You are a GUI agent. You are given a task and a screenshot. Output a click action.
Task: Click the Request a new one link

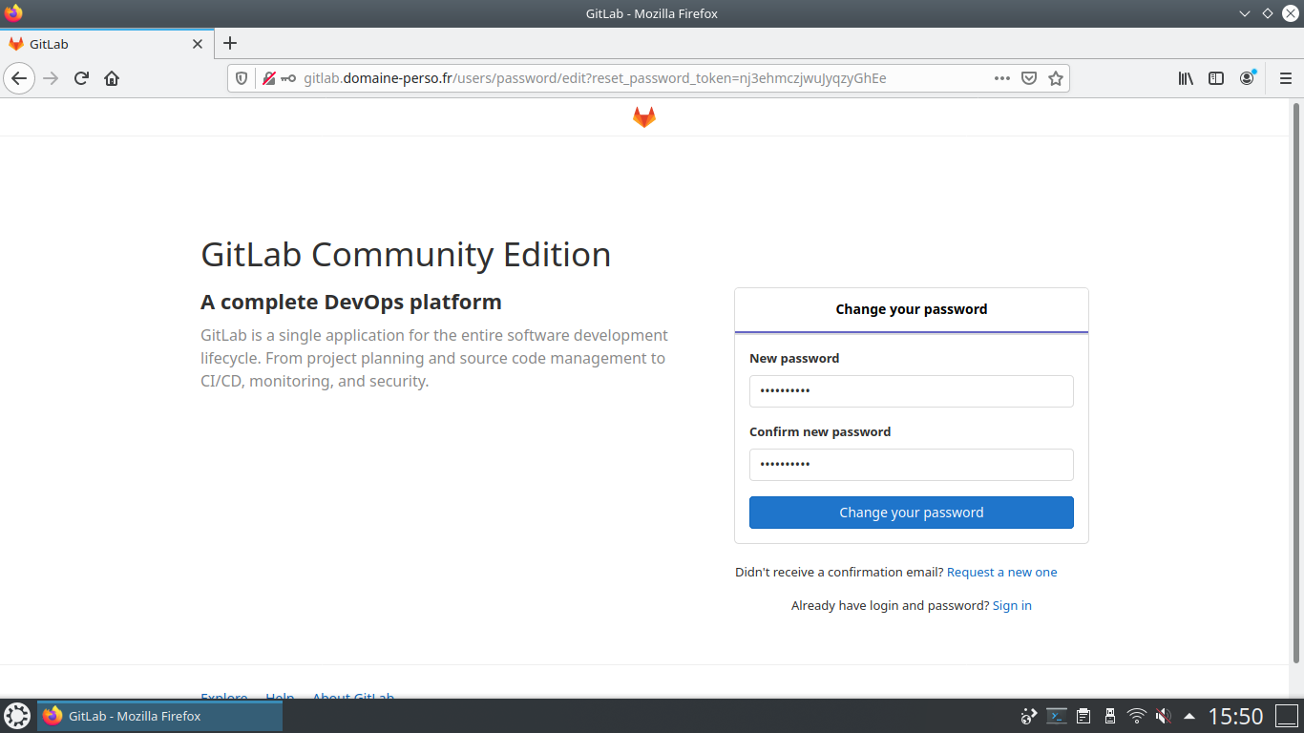(x=1001, y=572)
